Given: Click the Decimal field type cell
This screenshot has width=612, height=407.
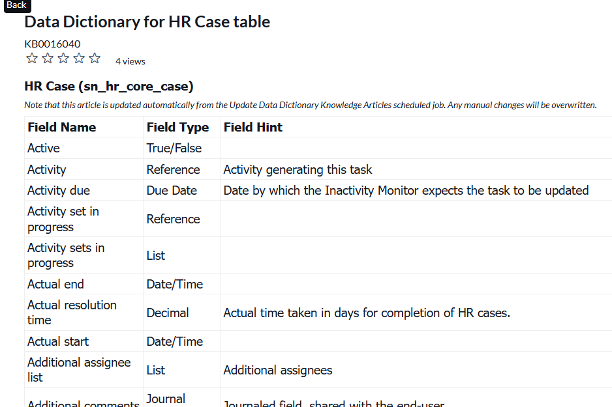Looking at the screenshot, I should [168, 313].
